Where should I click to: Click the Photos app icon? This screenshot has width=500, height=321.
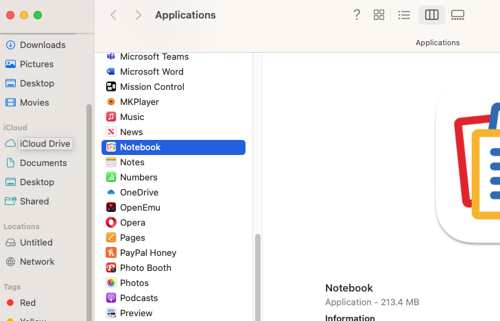click(111, 283)
